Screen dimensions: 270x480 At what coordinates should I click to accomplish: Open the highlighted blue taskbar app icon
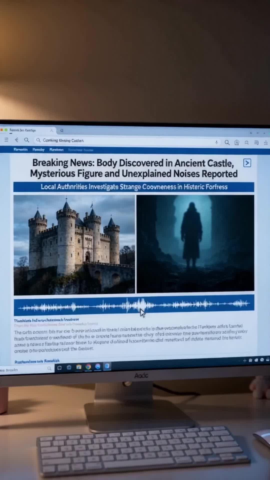pos(107,366)
